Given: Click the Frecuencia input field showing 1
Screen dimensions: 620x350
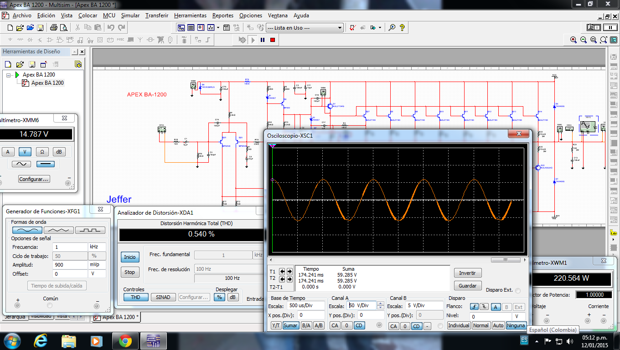Looking at the screenshot, I should tap(70, 247).
